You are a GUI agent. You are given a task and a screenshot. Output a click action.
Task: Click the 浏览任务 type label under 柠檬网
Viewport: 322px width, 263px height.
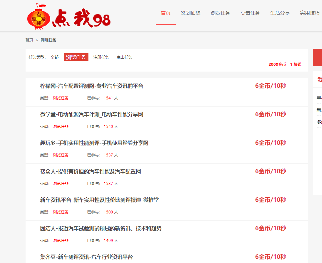pyautogui.click(x=61, y=98)
